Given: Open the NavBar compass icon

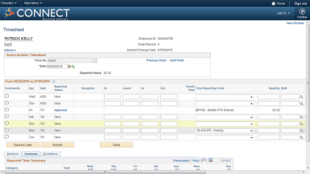Looking at the screenshot, I should [x=302, y=12].
